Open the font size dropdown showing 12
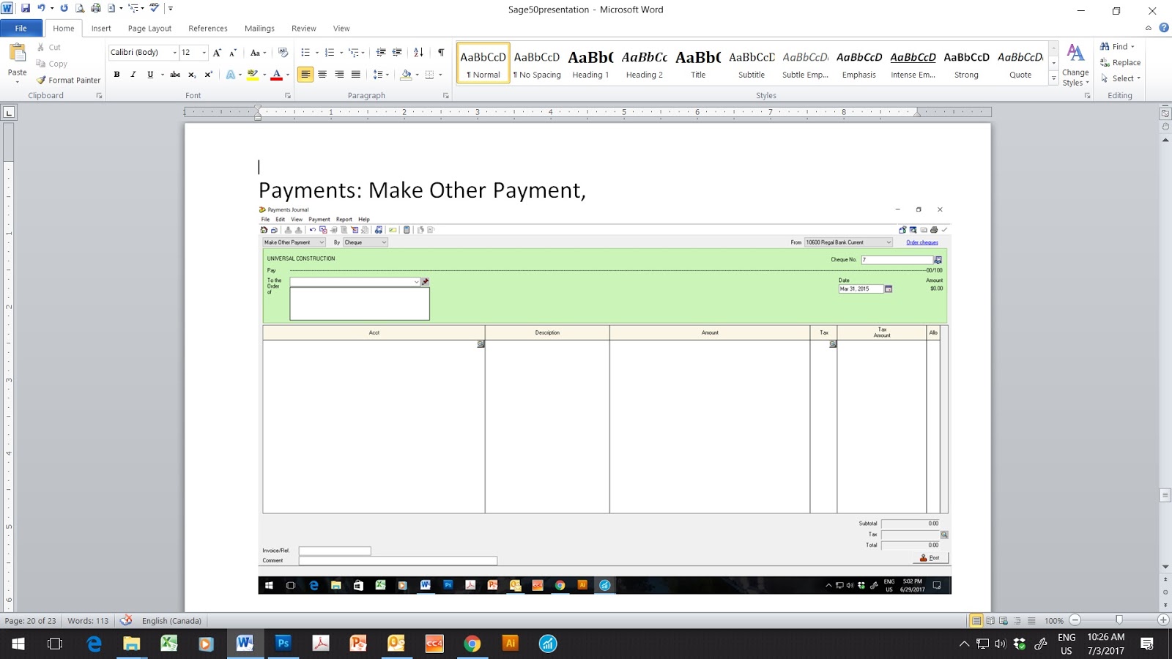Screen dimensions: 1172x659 (x=204, y=53)
